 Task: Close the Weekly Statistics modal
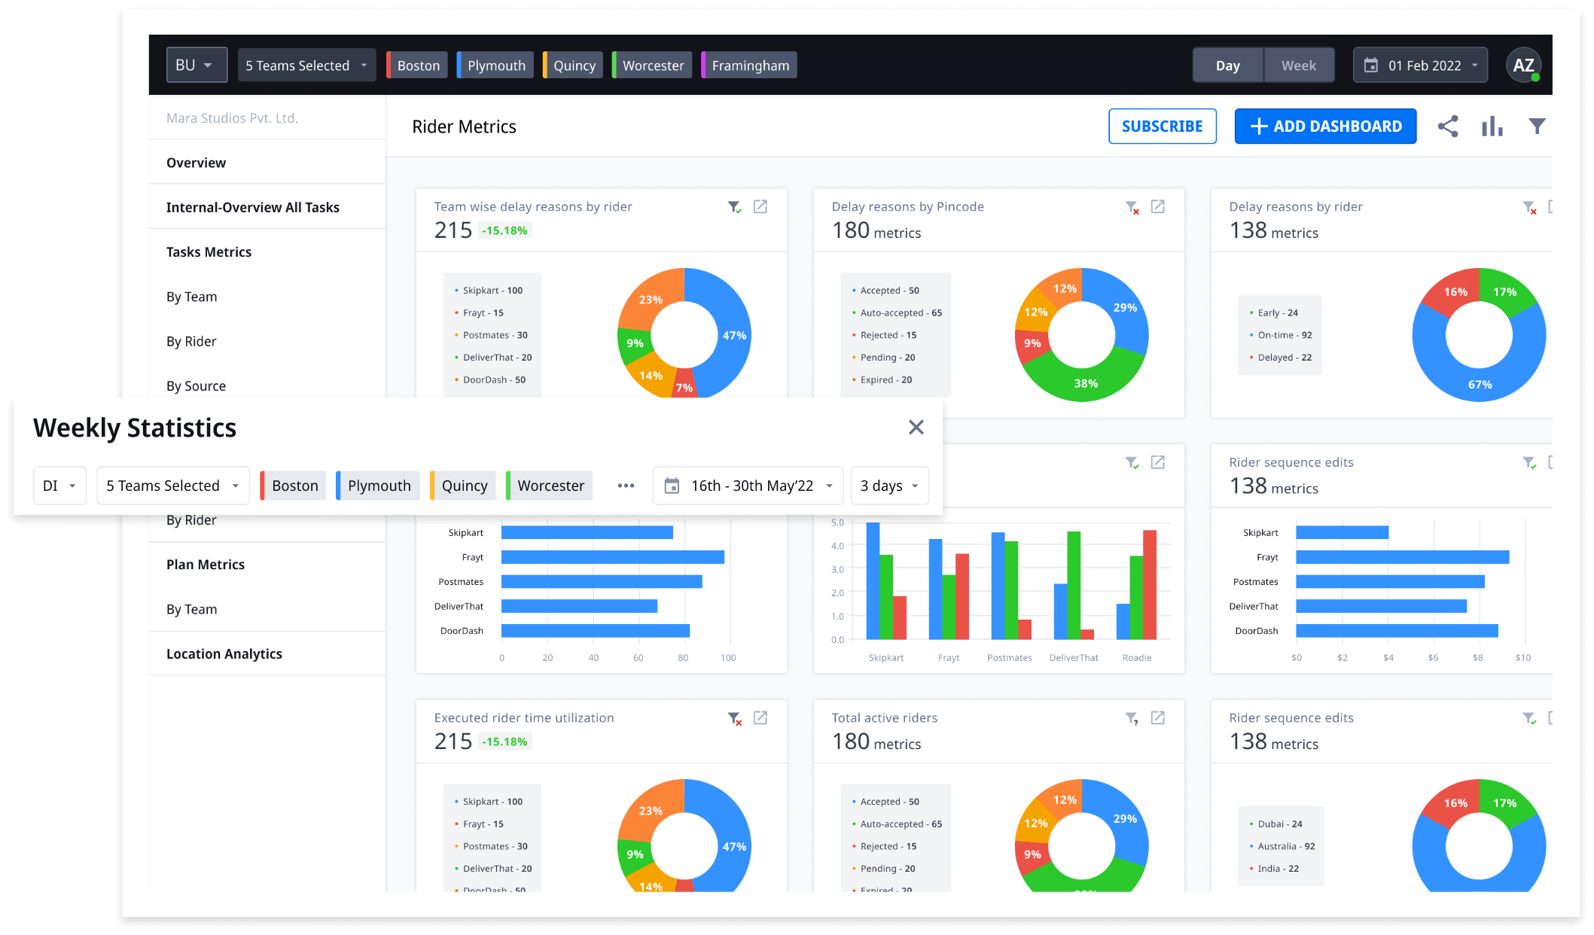pyautogui.click(x=916, y=428)
